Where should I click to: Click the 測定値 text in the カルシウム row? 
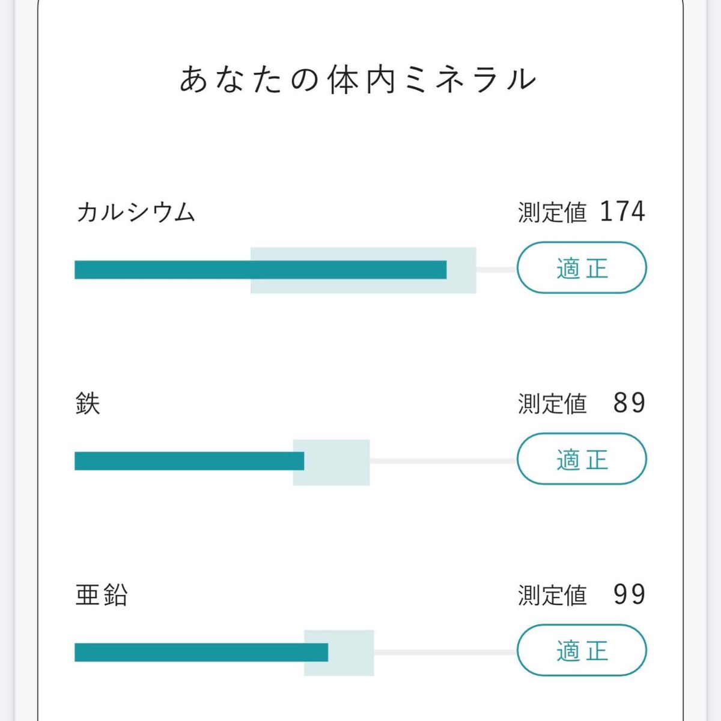pos(552,213)
